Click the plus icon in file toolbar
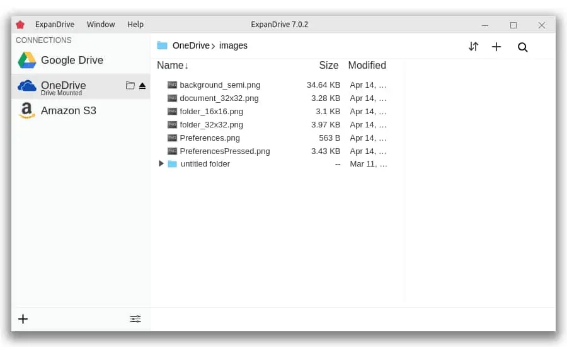567x347 pixels. pyautogui.click(x=496, y=47)
